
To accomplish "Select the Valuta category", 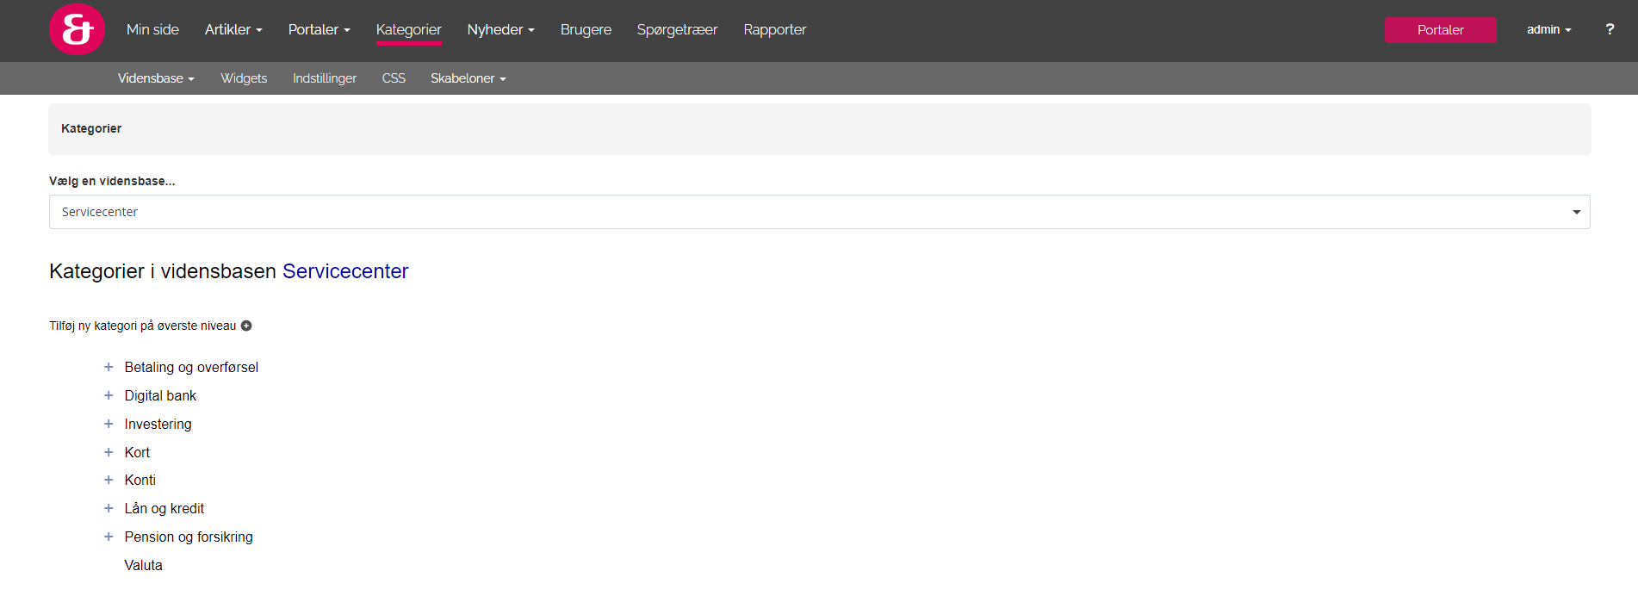I will [143, 565].
